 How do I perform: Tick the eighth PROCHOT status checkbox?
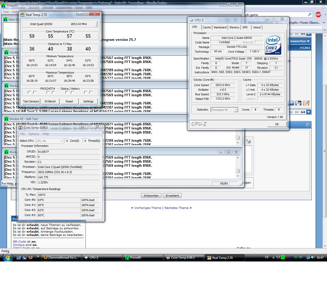pos(91,92)
